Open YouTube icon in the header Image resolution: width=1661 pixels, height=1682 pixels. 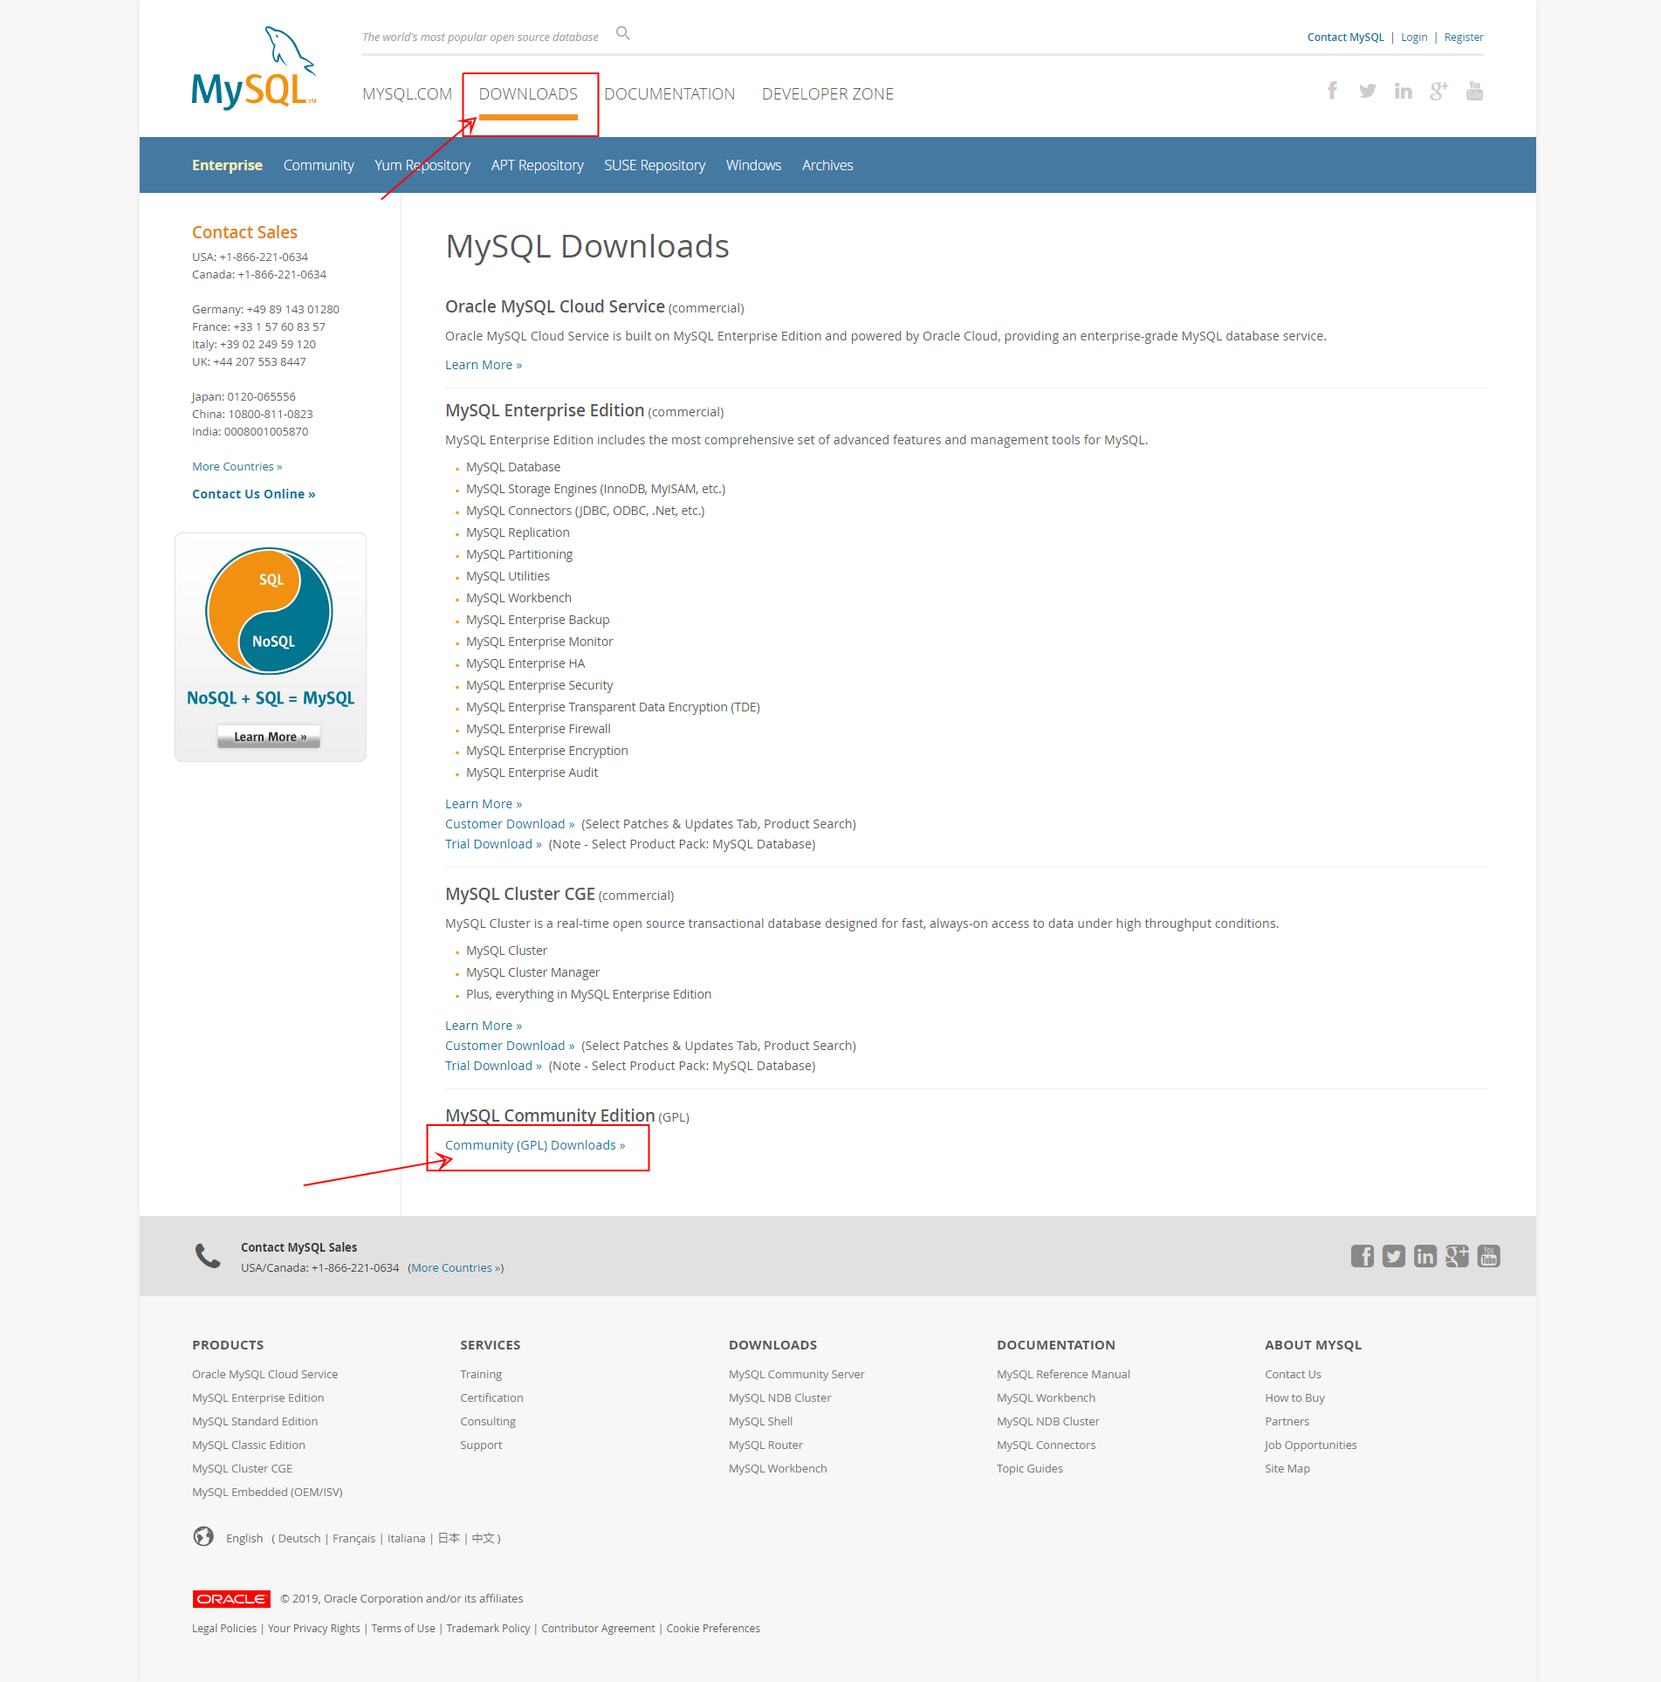tap(1474, 91)
